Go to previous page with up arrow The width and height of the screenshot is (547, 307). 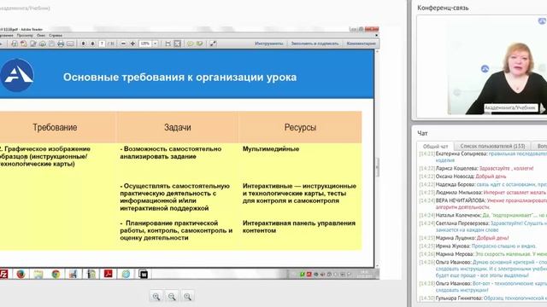[x=84, y=43]
